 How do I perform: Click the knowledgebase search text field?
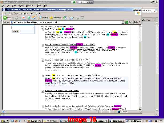[22, 28]
